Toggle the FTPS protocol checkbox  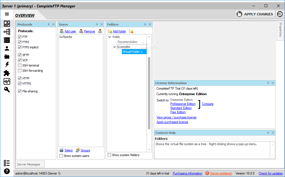[x=20, y=42]
